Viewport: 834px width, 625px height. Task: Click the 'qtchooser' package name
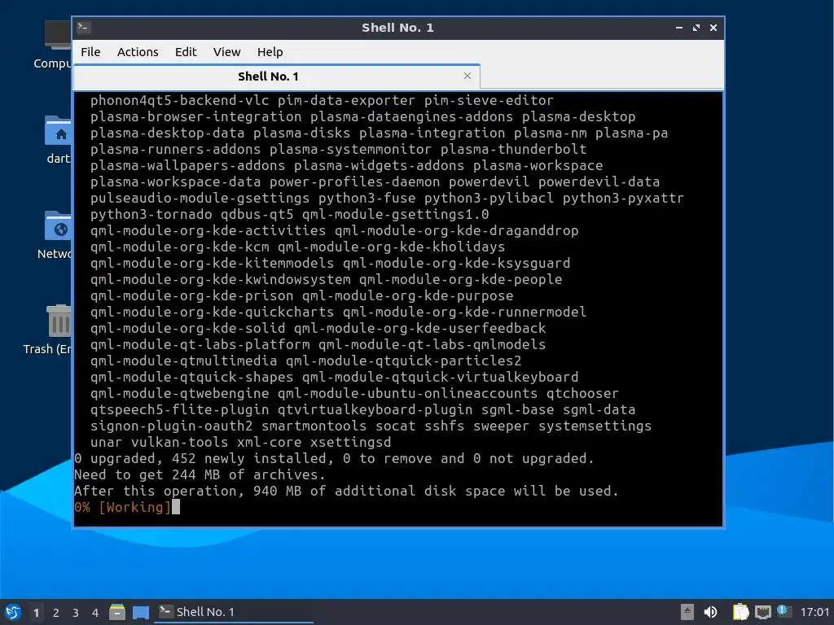(582, 393)
